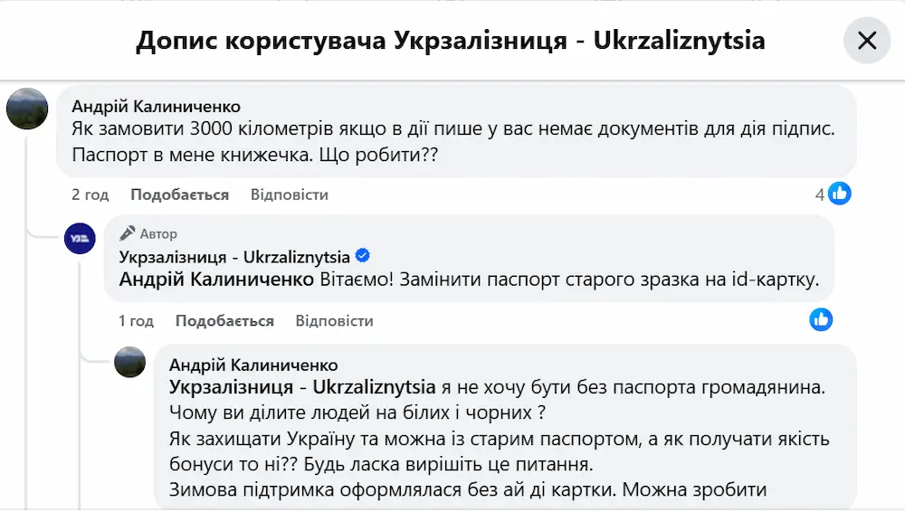The width and height of the screenshot is (905, 512).
Task: Click the like reaction icon on Ukrzaliznytsia's reply
Action: coord(821,319)
